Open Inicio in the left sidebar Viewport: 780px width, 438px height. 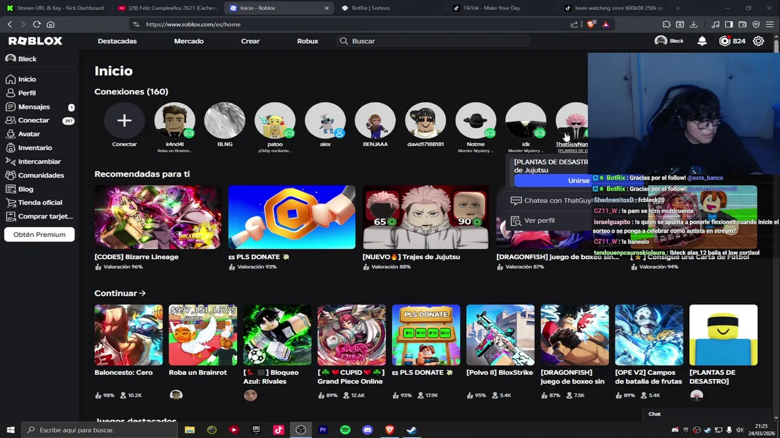click(x=21, y=79)
